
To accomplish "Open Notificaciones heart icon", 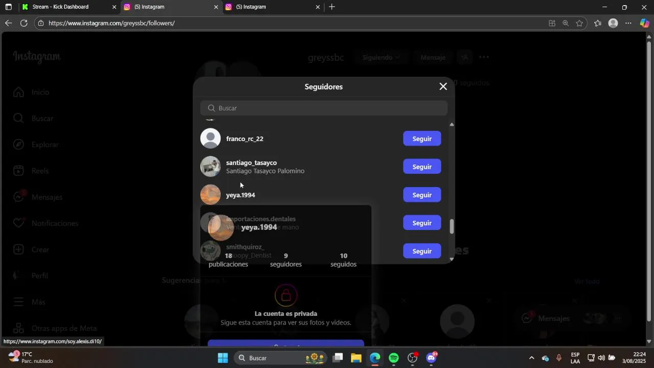I will pyautogui.click(x=18, y=223).
